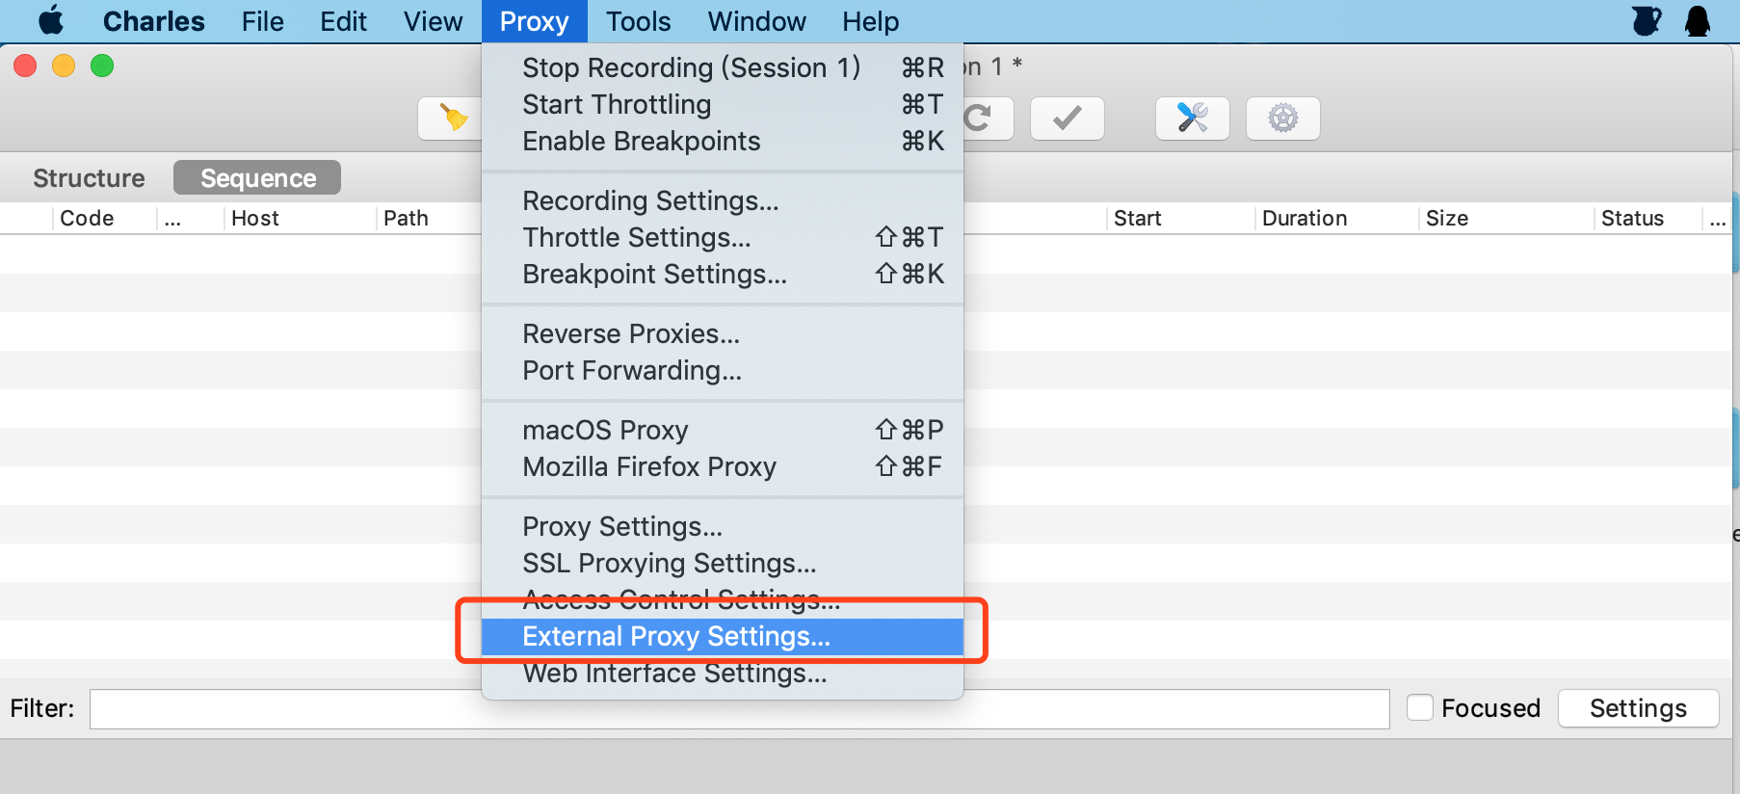Open the Tools wrench toolbar icon
This screenshot has height=794, width=1740.
1192,119
